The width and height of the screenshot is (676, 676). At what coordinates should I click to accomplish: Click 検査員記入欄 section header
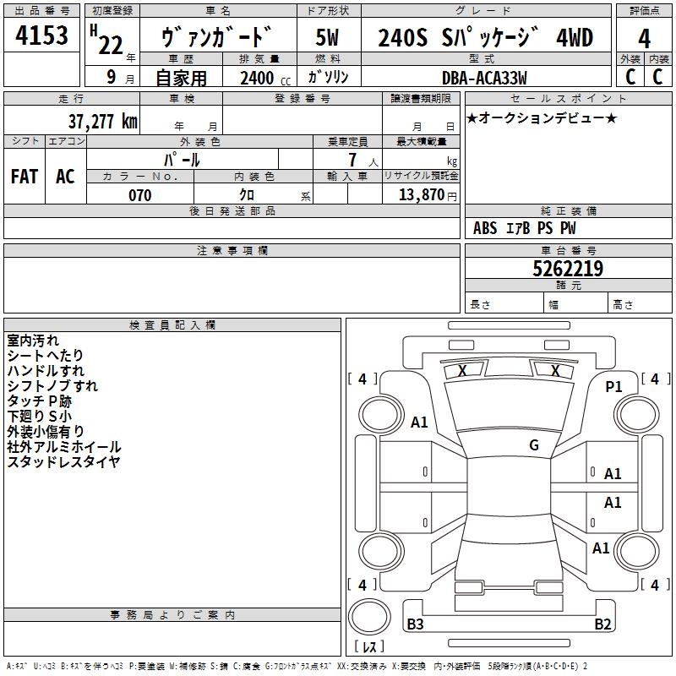coord(172,324)
